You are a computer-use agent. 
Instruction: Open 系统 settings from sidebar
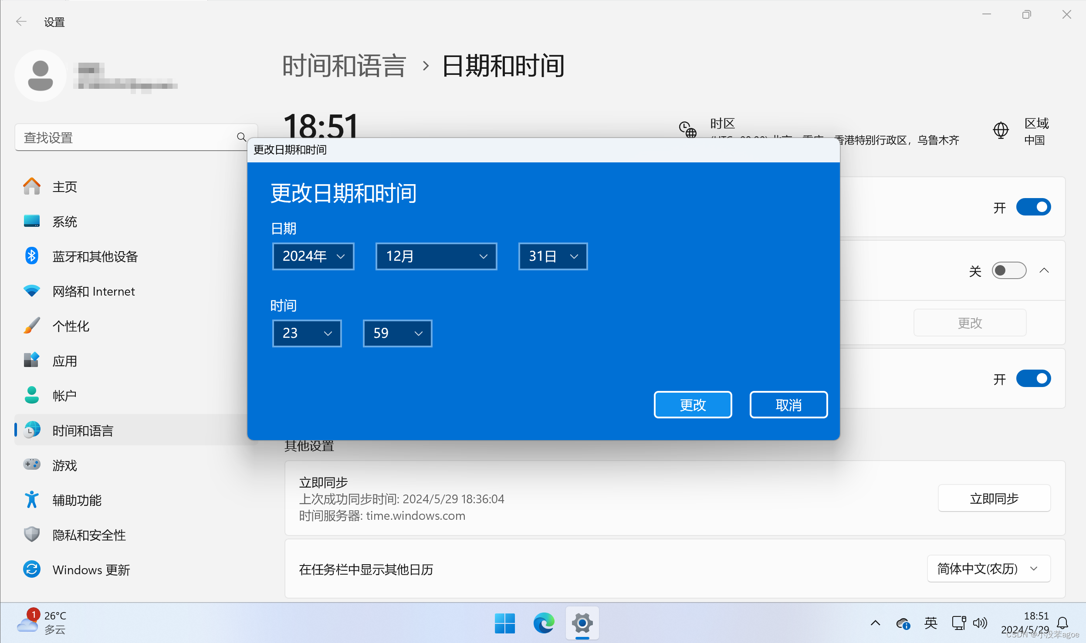coord(64,222)
